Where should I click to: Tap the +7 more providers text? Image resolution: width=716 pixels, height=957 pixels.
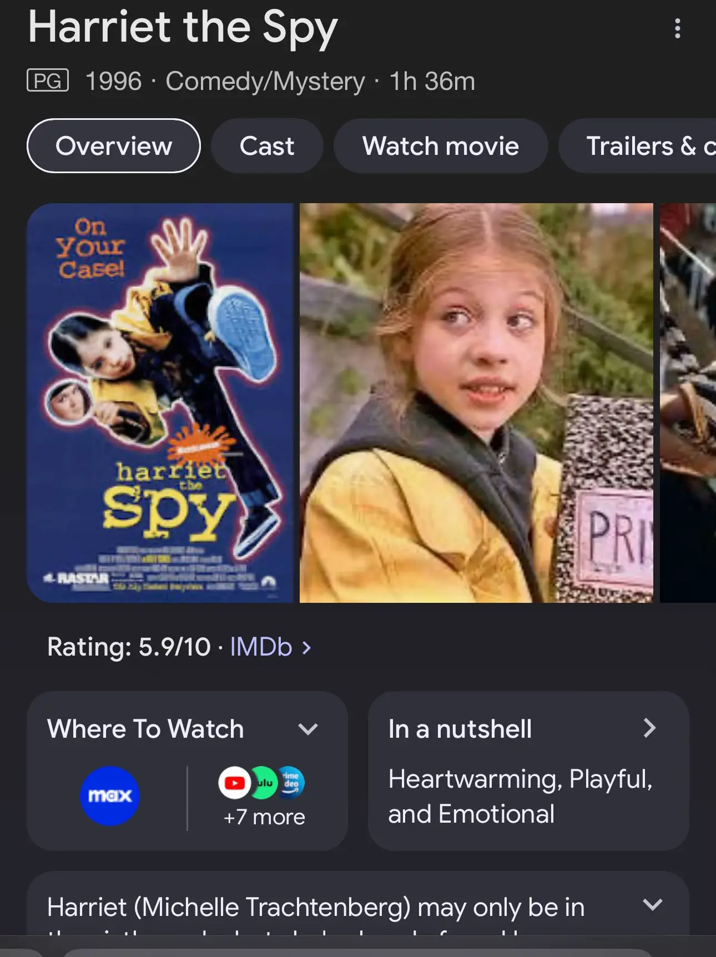[x=264, y=817]
